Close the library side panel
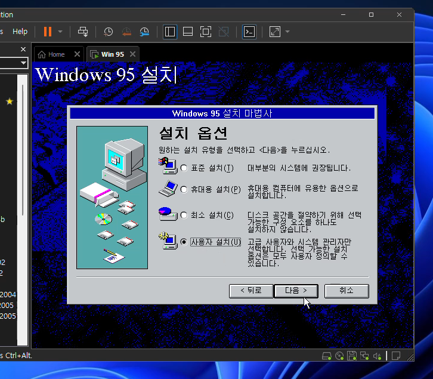 [x=23, y=49]
